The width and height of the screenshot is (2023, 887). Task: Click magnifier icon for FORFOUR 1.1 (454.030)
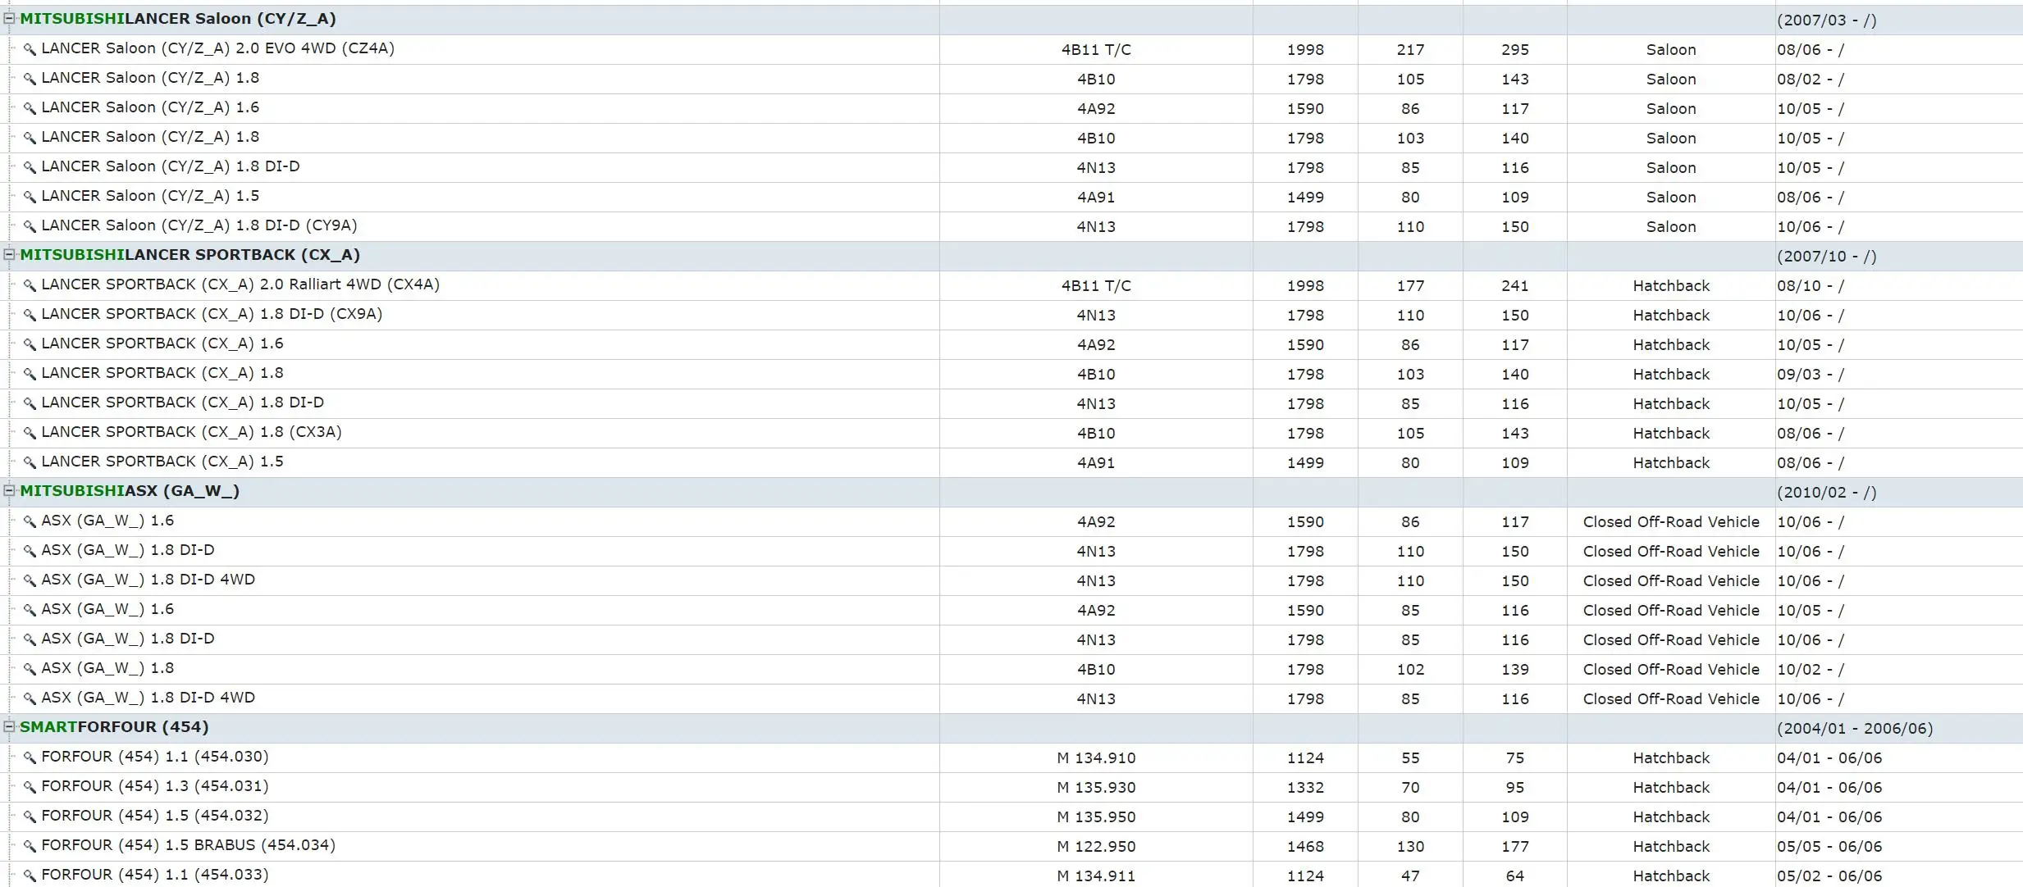pyautogui.click(x=30, y=757)
